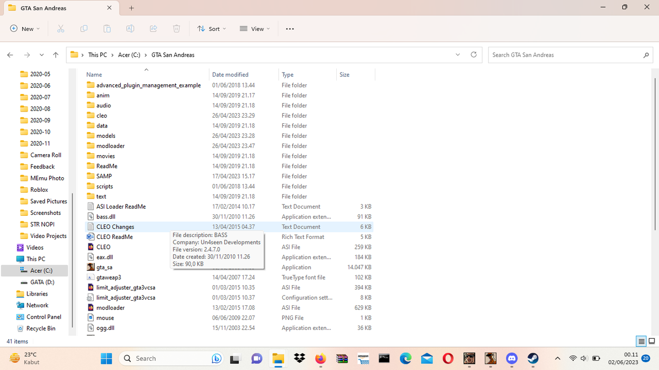Screen dimensions: 659x370
Task: Click the Rename icon in toolbar
Action: coord(130,29)
